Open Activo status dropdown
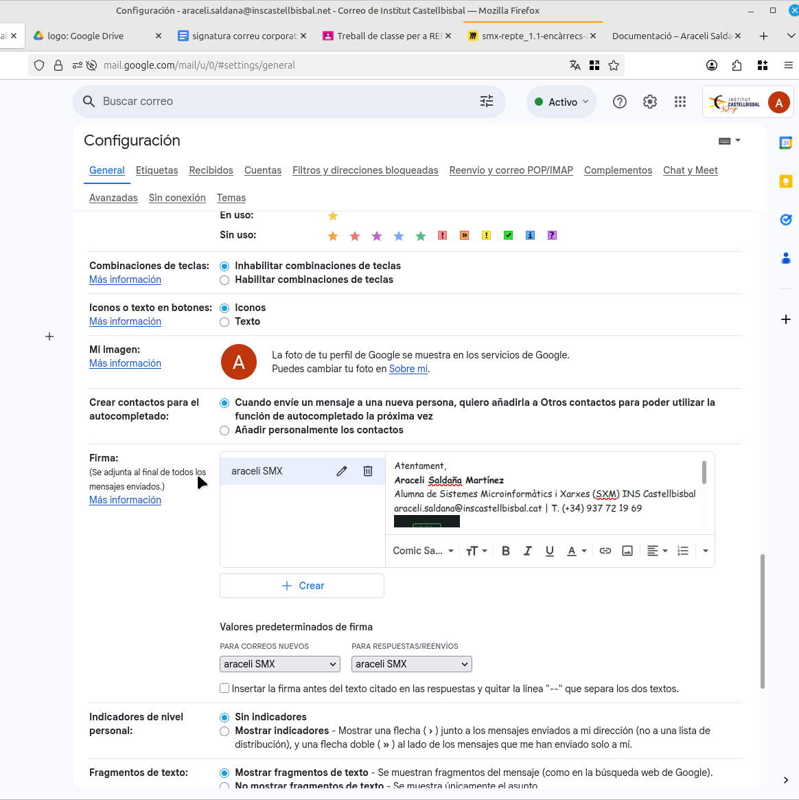 tap(561, 102)
